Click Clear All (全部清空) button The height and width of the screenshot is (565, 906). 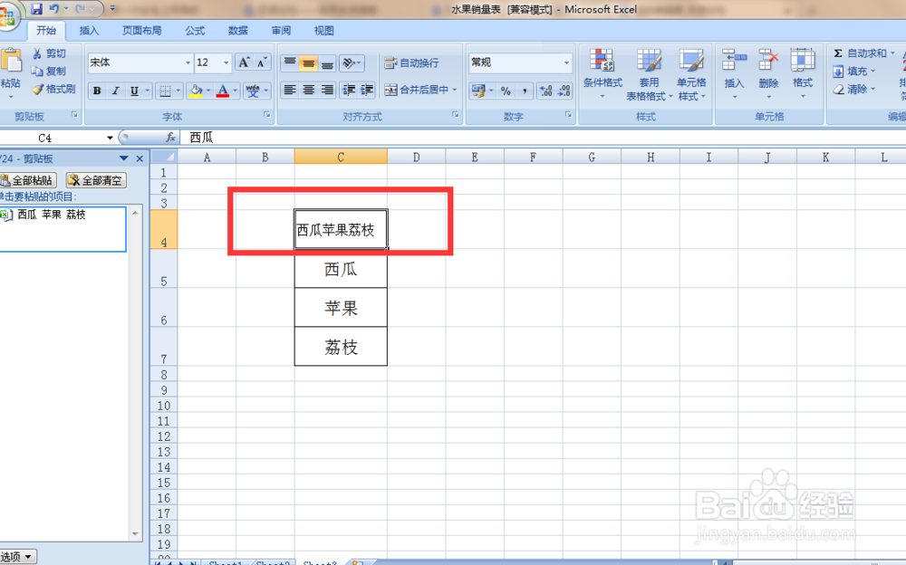click(x=96, y=180)
